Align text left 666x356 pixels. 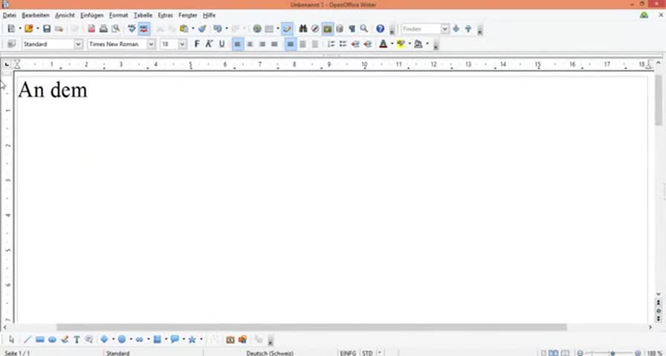click(x=238, y=44)
